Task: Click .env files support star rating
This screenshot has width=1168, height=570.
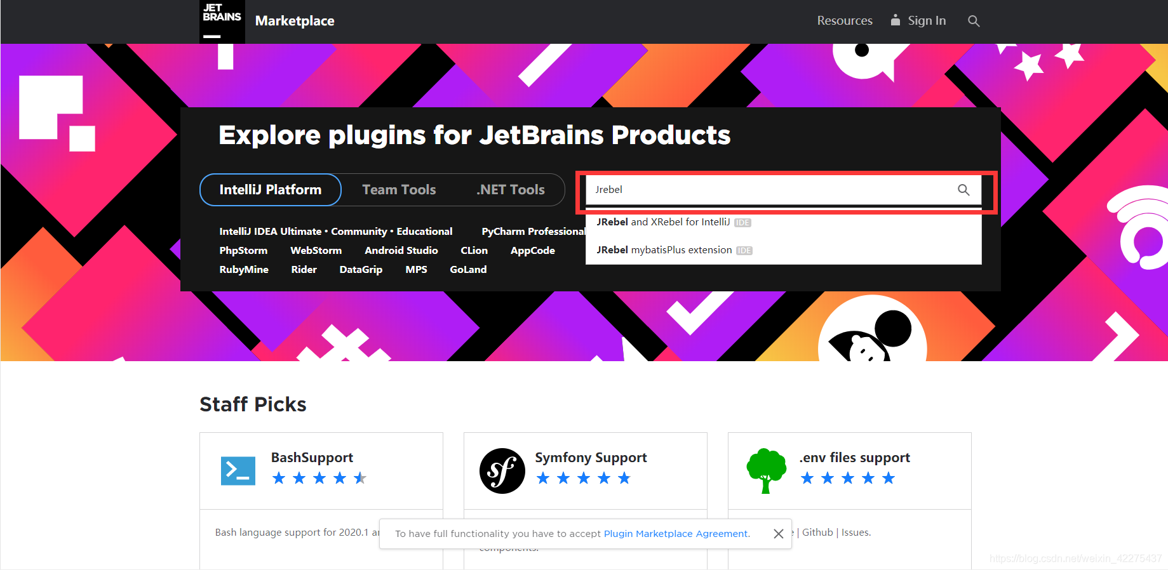Action: tap(848, 478)
